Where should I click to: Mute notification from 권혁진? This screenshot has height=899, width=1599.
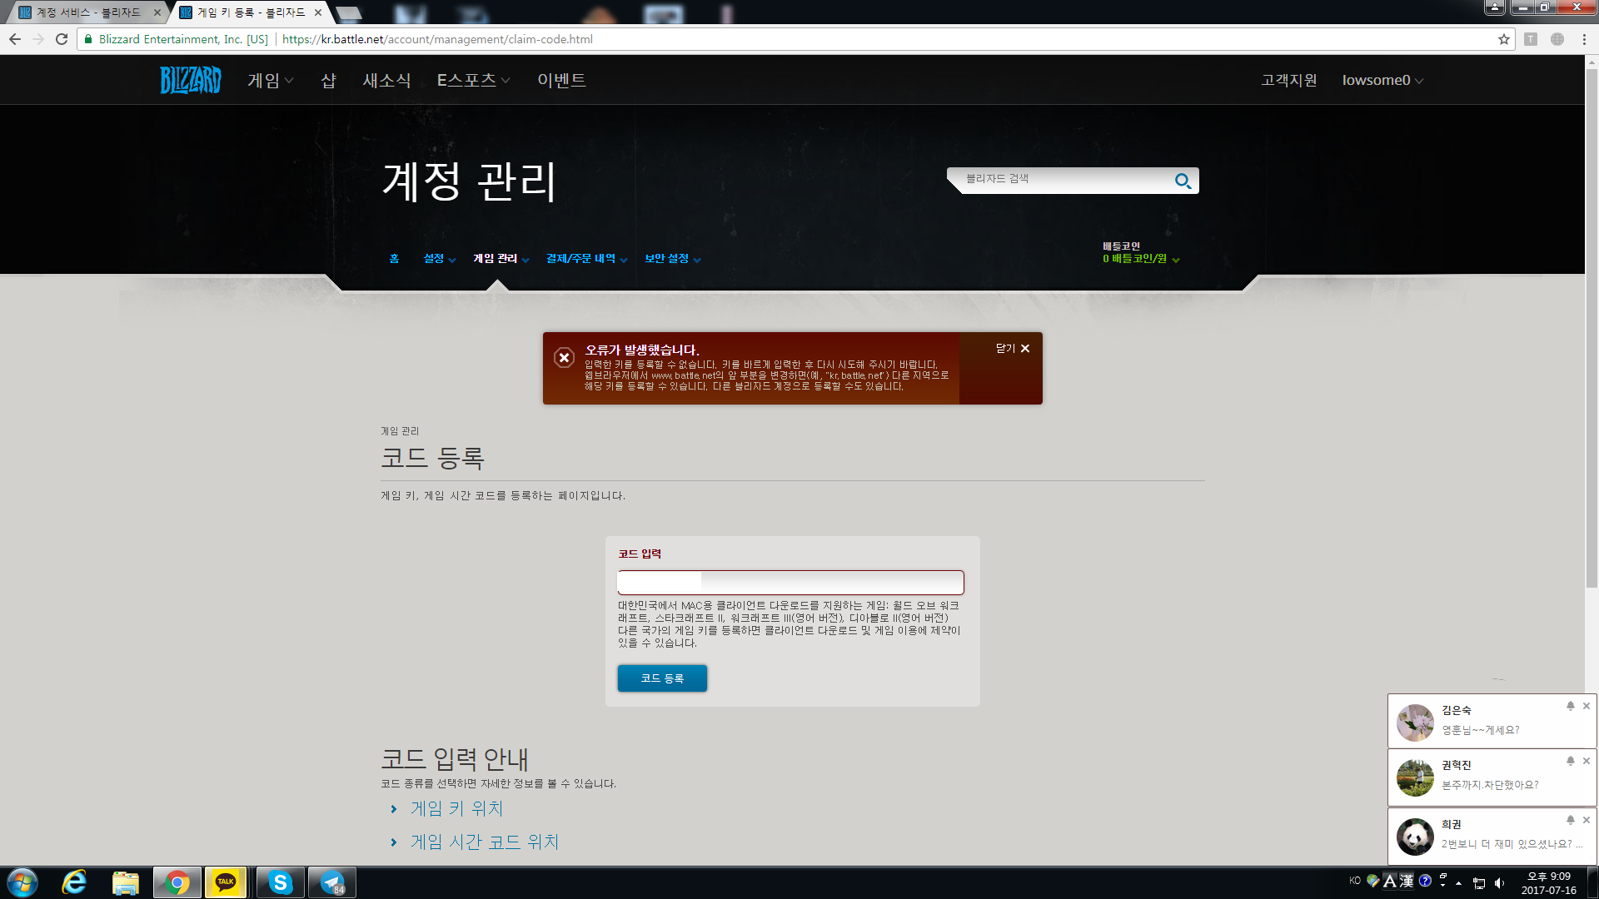pyautogui.click(x=1571, y=761)
